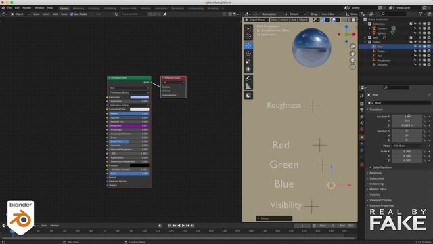Activate the Rotate tool in viewport toolbar

click(x=248, y=54)
